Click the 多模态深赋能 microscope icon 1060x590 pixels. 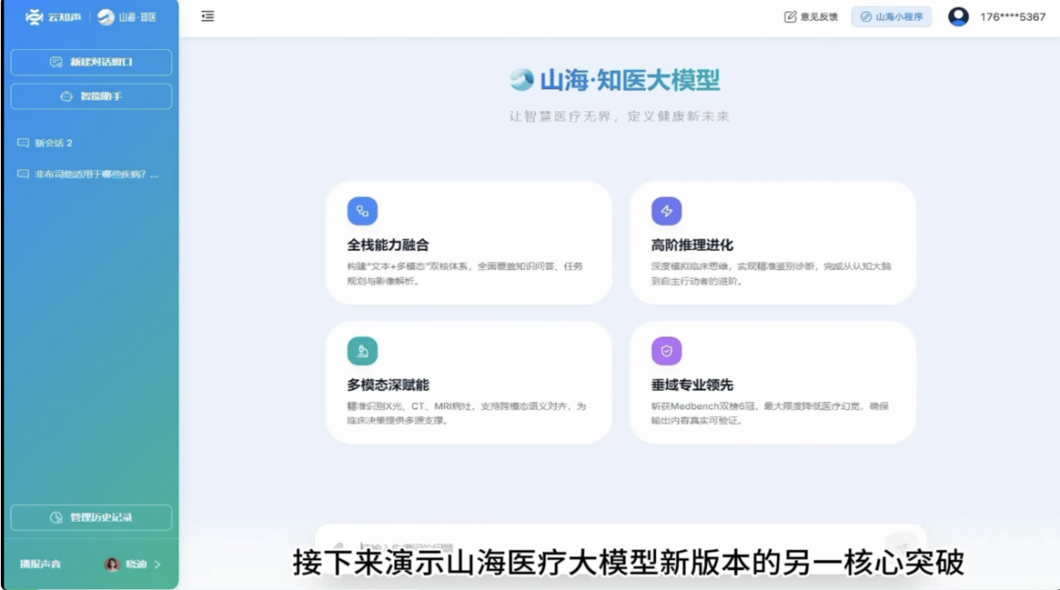pos(362,351)
